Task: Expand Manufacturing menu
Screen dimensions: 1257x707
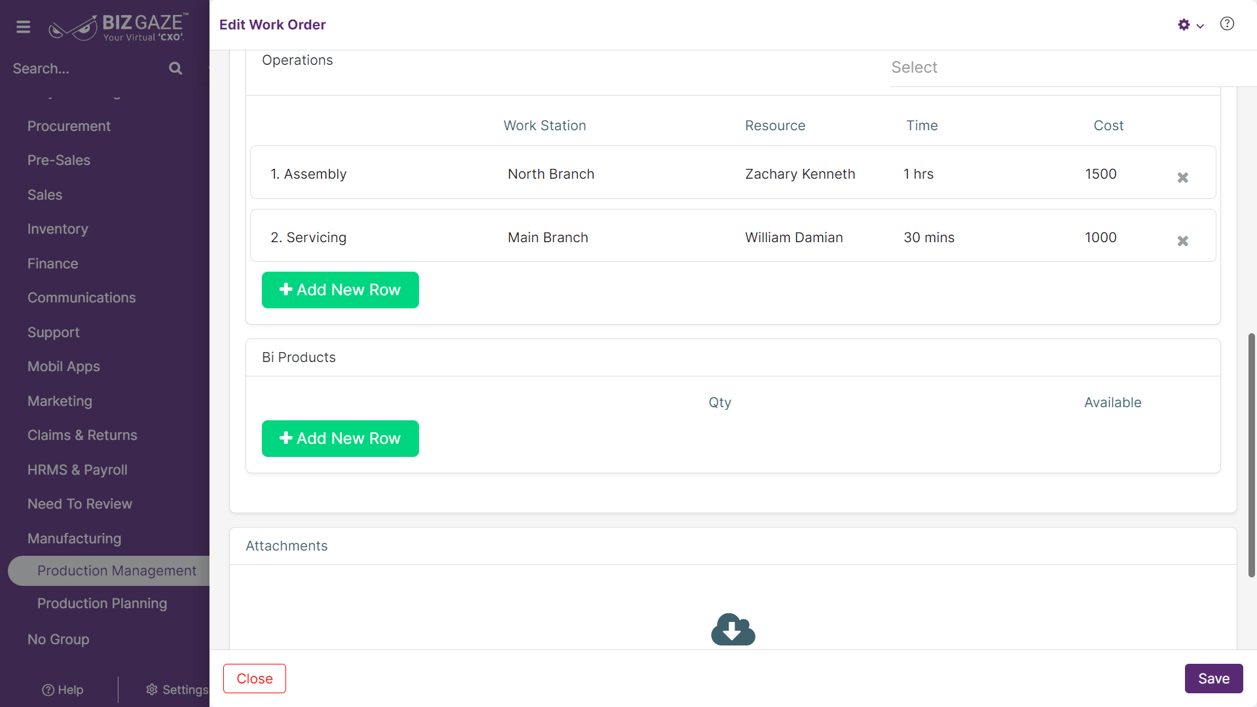Action: pos(74,539)
